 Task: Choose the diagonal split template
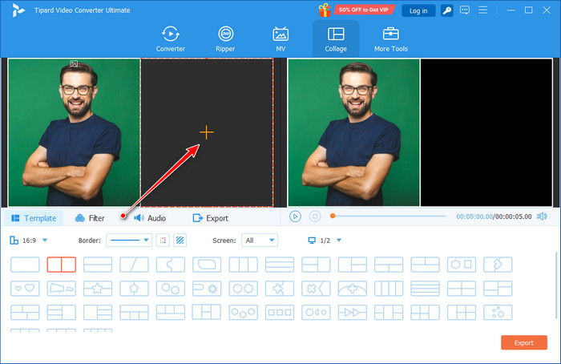tap(134, 265)
